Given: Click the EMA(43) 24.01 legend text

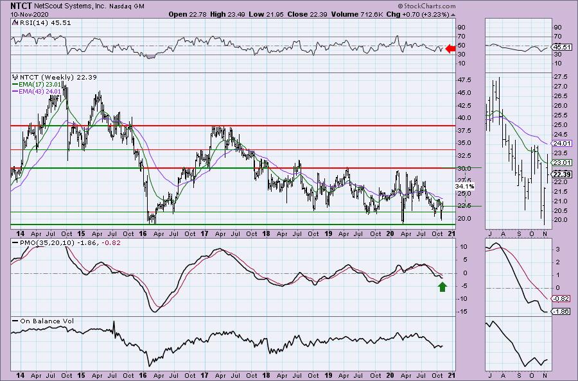Looking at the screenshot, I should tap(40, 91).
